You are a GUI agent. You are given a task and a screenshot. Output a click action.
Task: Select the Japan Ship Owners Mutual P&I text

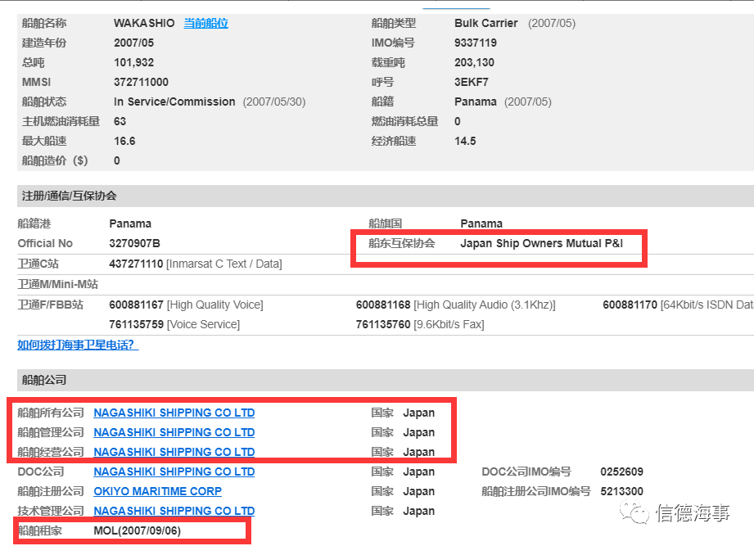point(541,243)
